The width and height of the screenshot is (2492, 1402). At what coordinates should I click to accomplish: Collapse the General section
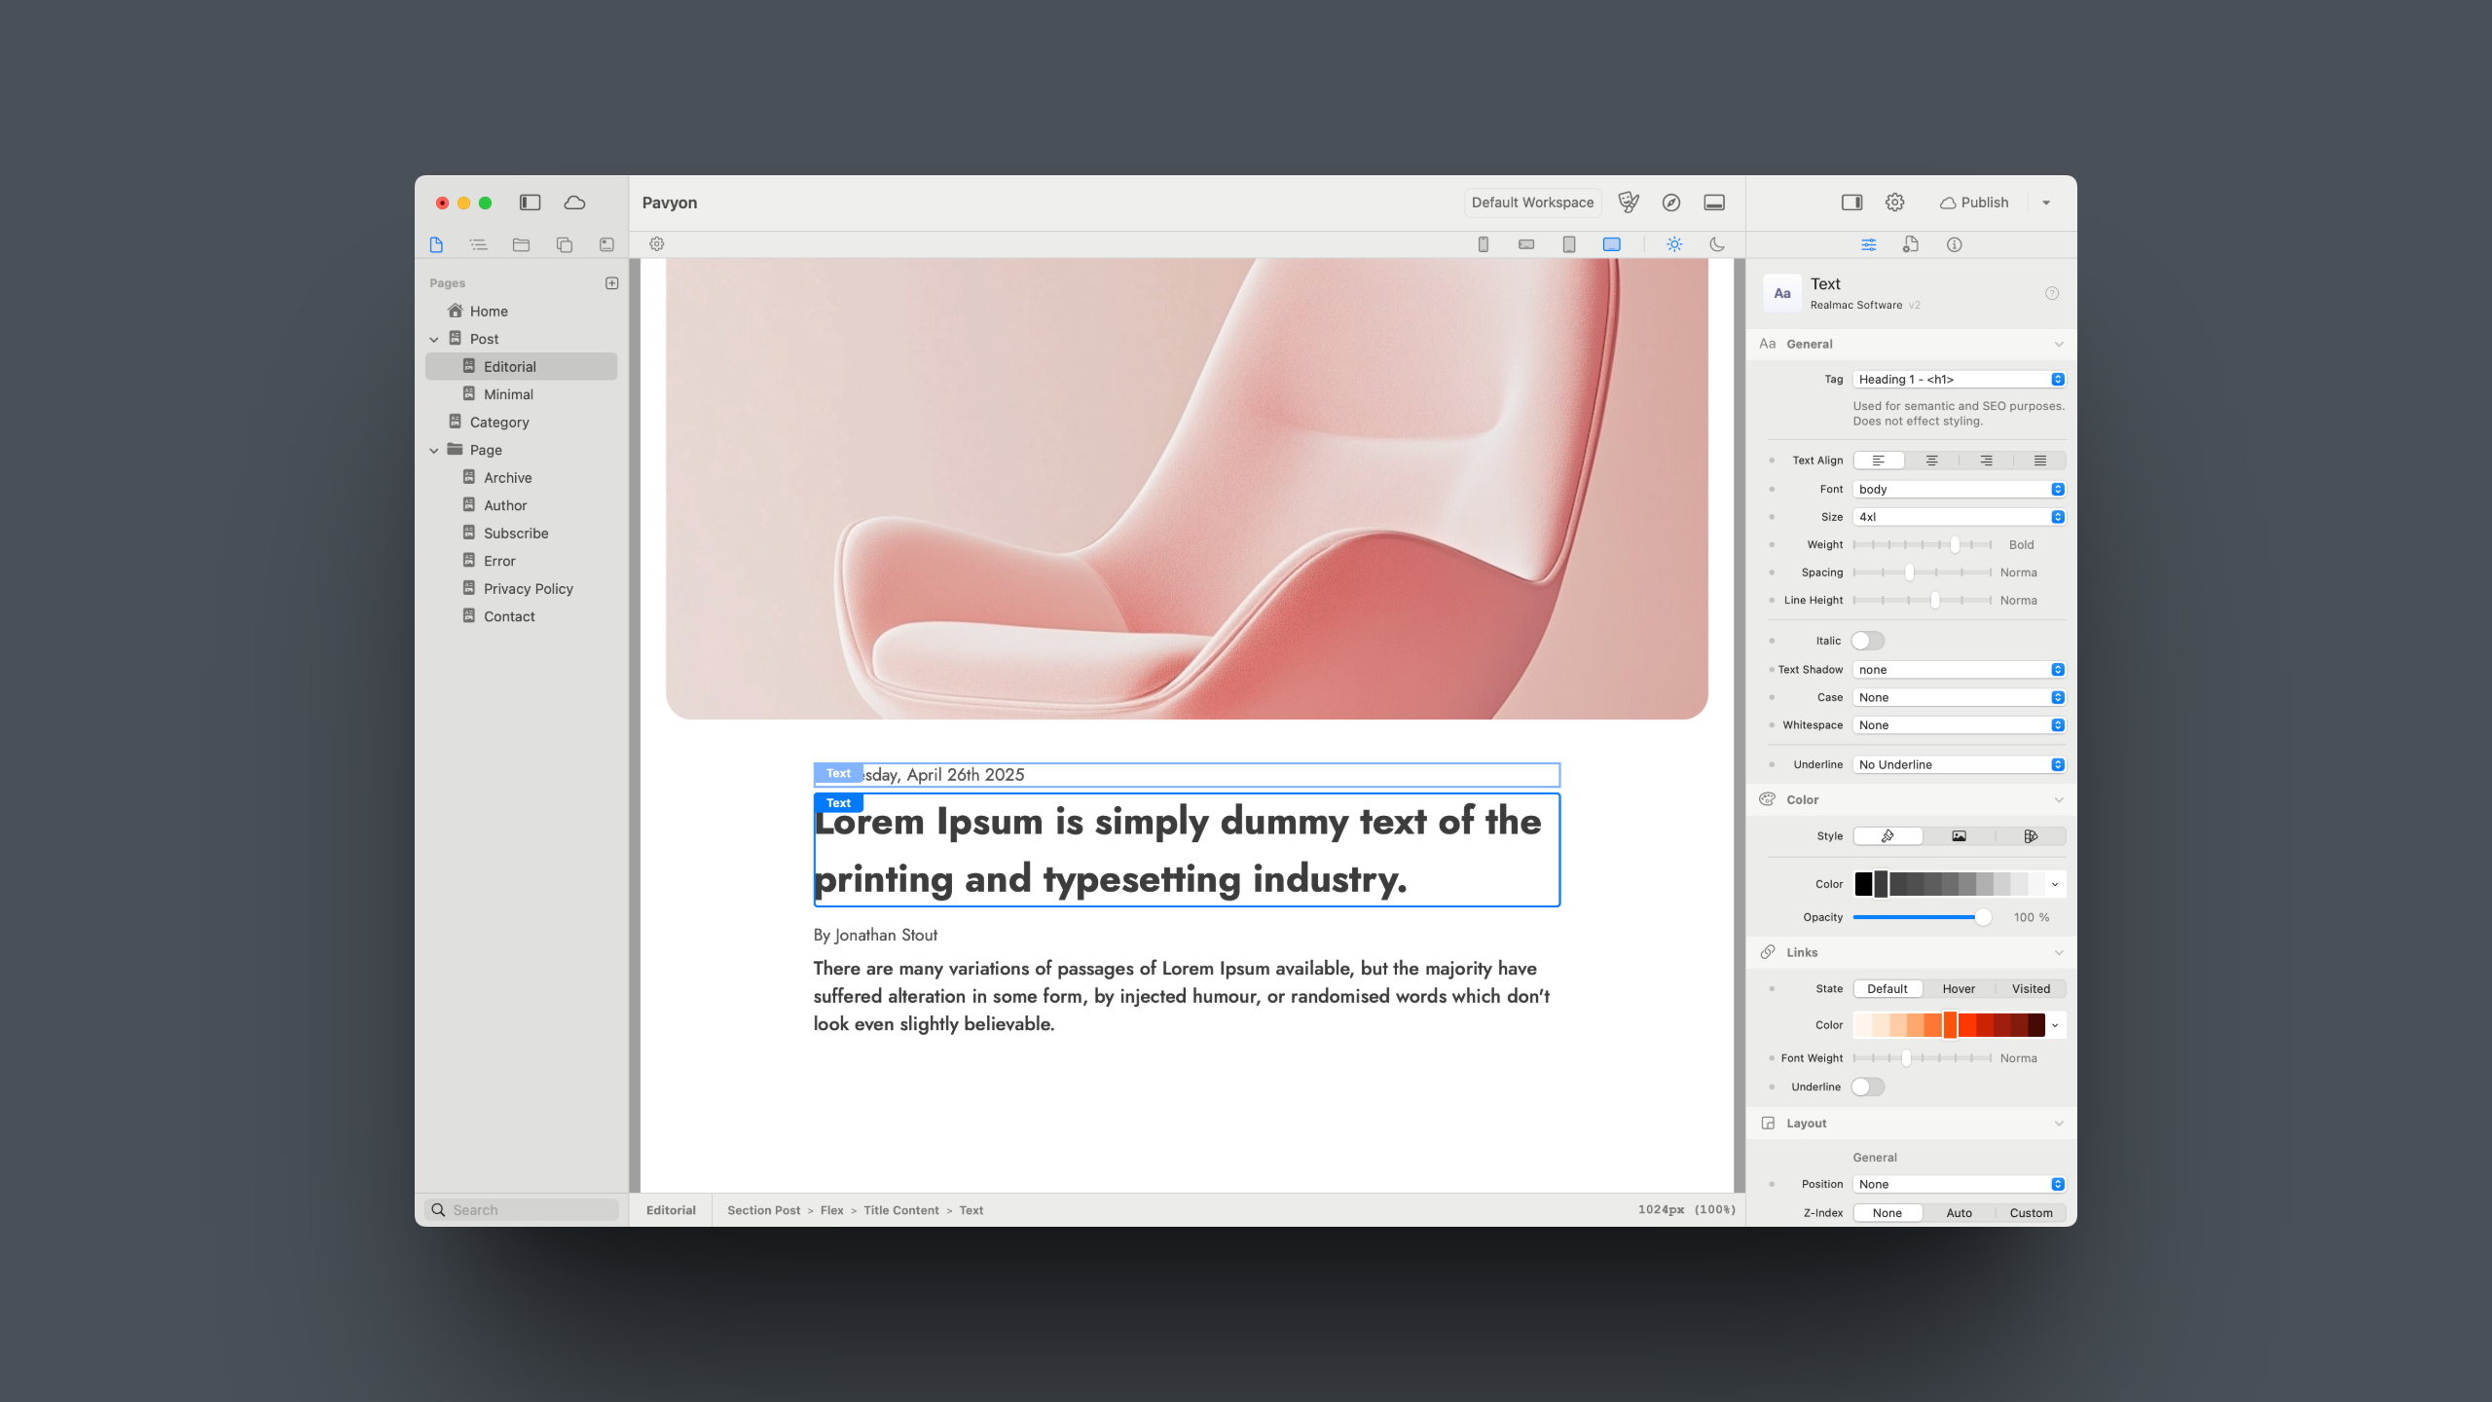coord(2059,345)
